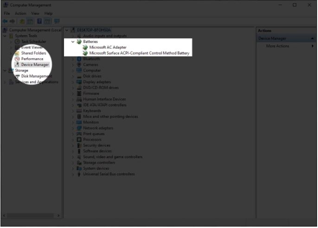Screen dimensions: 318x228
Task: Click the Forward arrow toolbar icon
Action: point(12,21)
